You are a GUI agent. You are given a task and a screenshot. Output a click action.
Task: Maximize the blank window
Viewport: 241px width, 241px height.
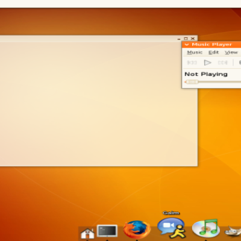pyautogui.click(x=186, y=39)
